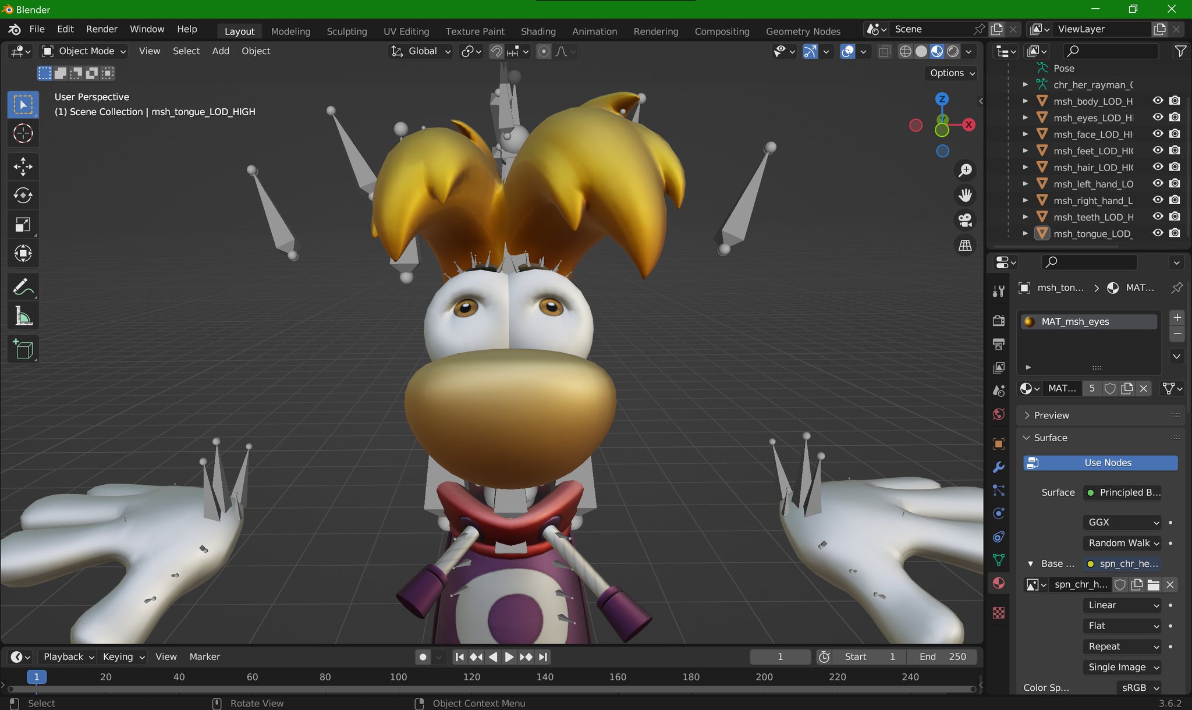Select the Measure tool
Image resolution: width=1192 pixels, height=710 pixels.
click(x=23, y=316)
